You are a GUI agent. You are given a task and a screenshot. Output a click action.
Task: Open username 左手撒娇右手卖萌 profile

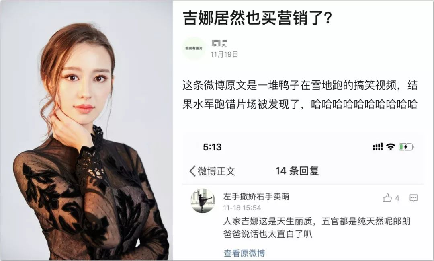(x=256, y=196)
